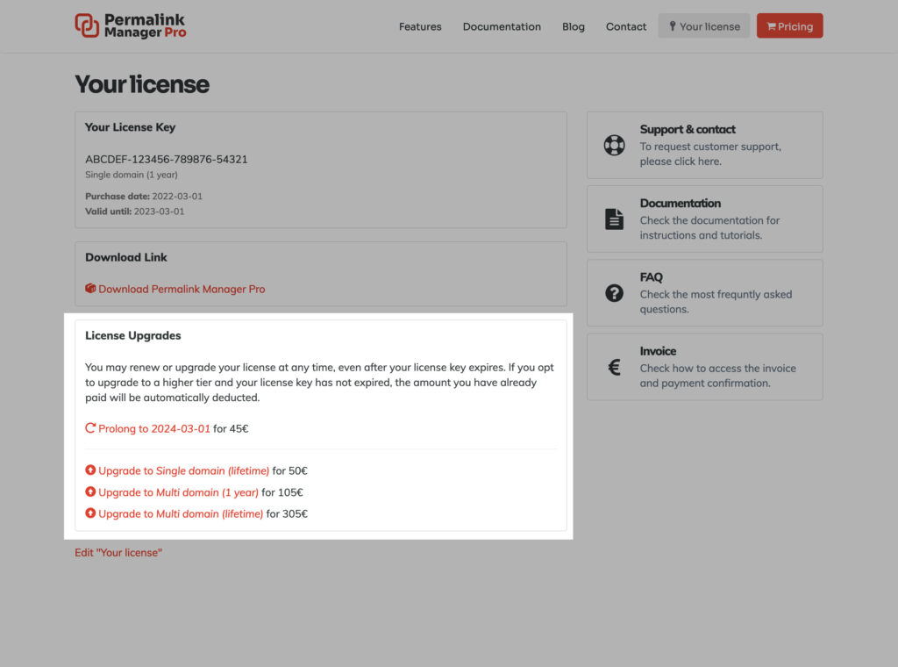Click the lifebuoy Support icon

615,145
